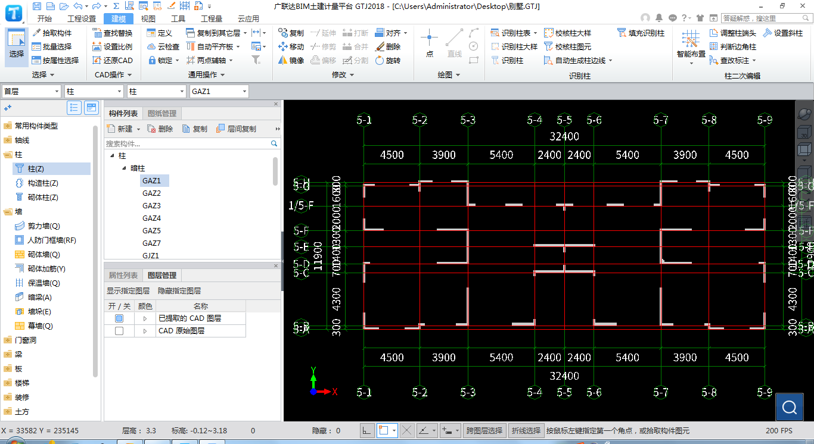
Task: Click 校核柱图元 check column elements
Action: 568,46
